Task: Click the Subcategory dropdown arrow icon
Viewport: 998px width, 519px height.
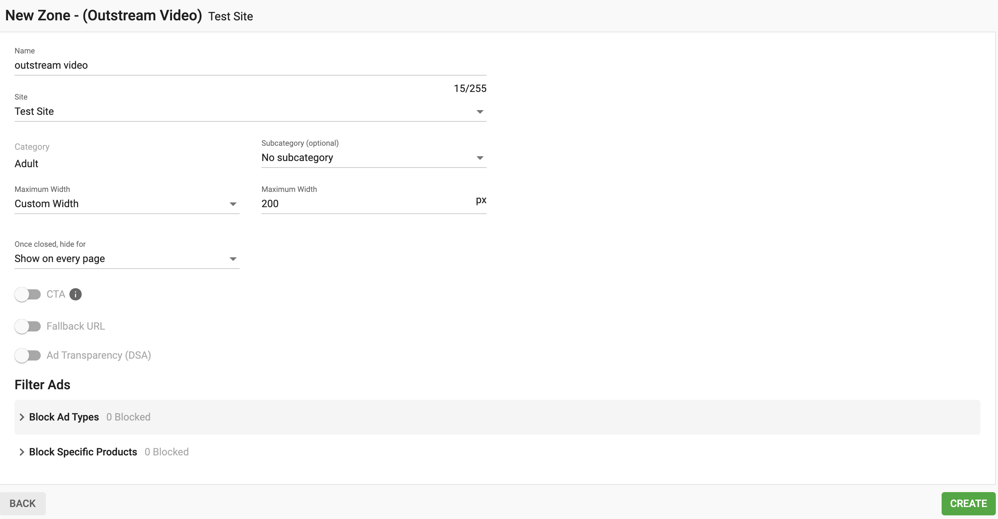Action: coord(480,158)
